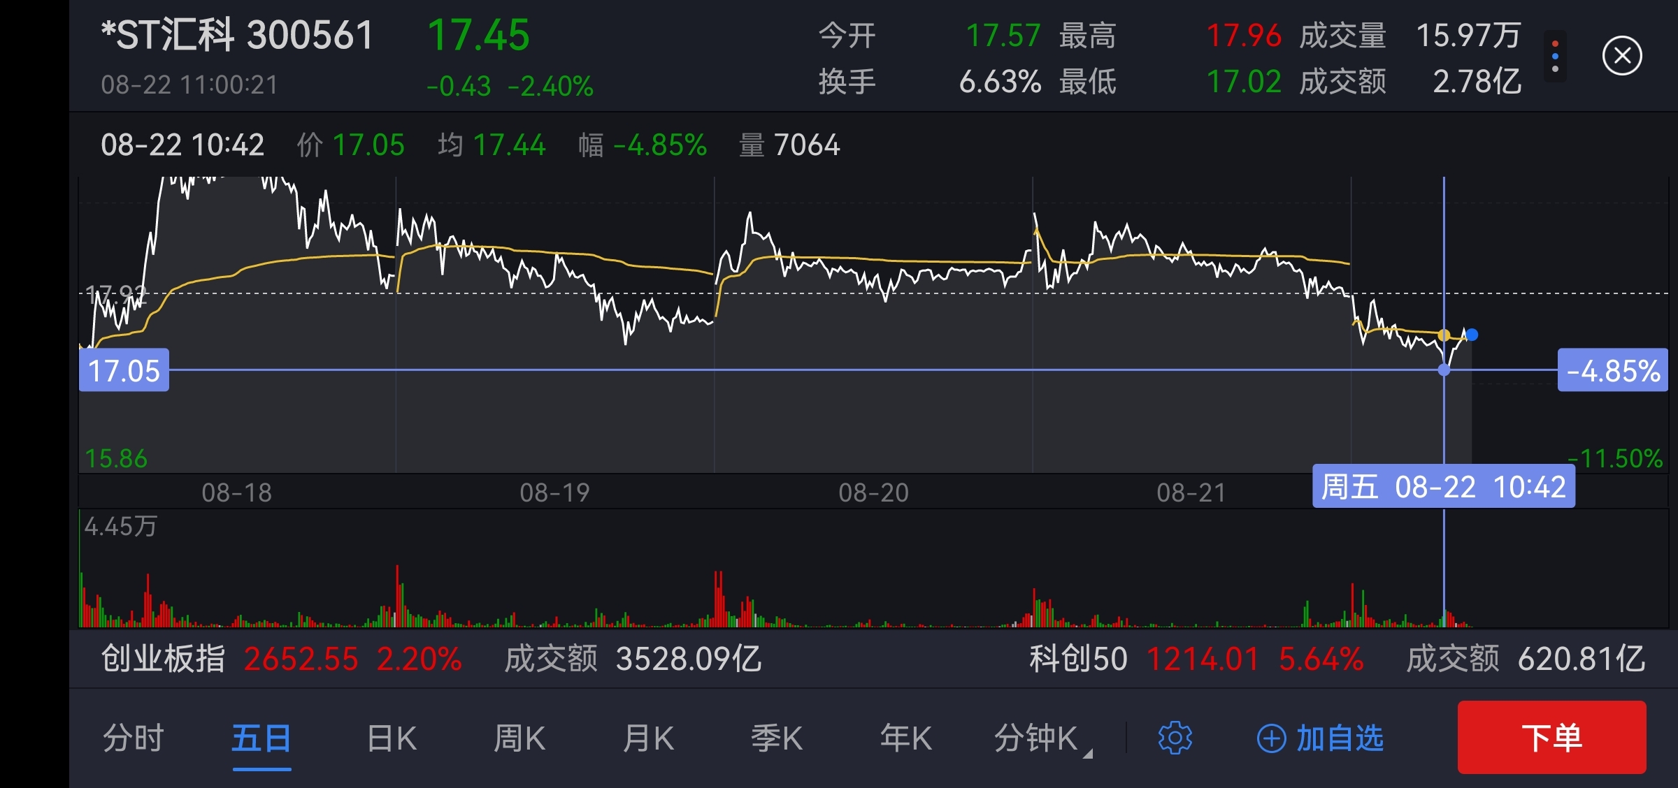Click the 今开 17.57 opening value
Viewport: 1678px width, 788px height.
(1003, 35)
